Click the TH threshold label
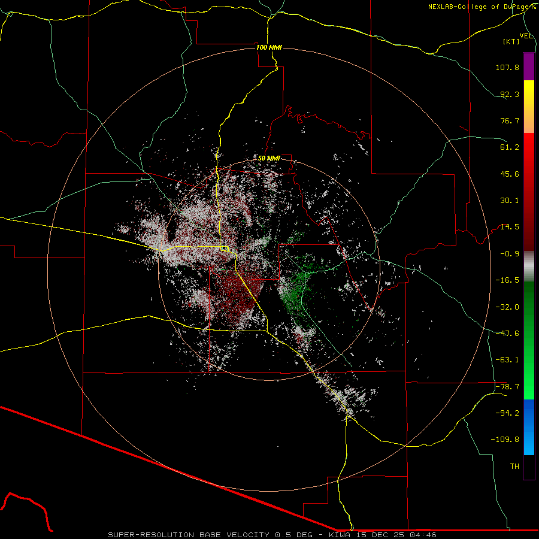 click(x=514, y=467)
